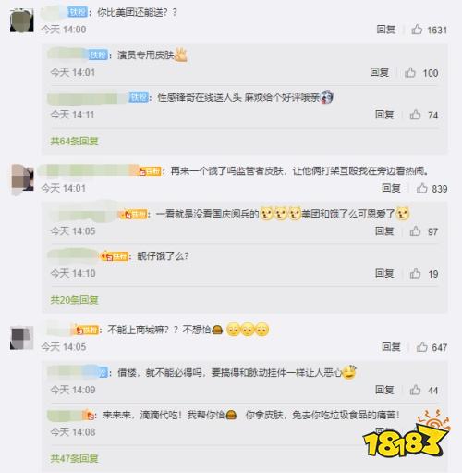
Task: Open avatar of 14:05 top-level commenter
Action: (22, 338)
